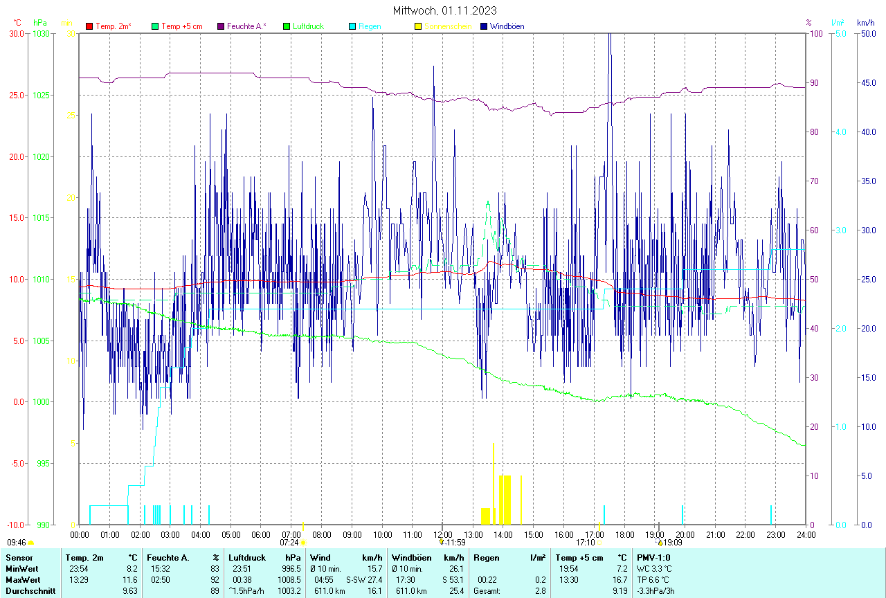Click the Temp. 2m column header in the table
Screen dimensions: 886x598
click(x=84, y=557)
